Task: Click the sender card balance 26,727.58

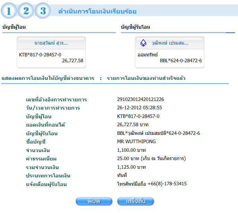Action: pyautogui.click(x=73, y=61)
